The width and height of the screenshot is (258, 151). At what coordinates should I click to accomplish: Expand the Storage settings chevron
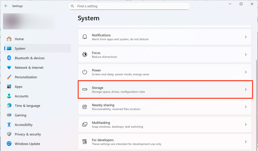tap(246, 89)
